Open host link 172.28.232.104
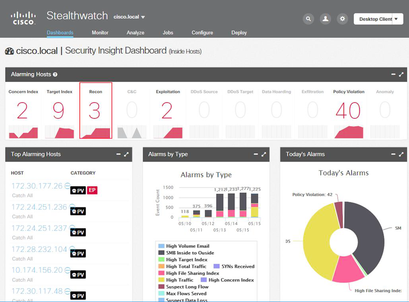409x302 pixels. pos(39,249)
